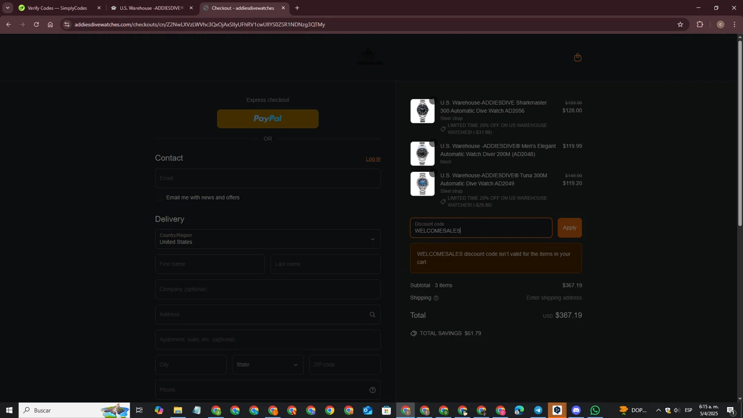
Task: Click the City input field
Action: (x=191, y=365)
